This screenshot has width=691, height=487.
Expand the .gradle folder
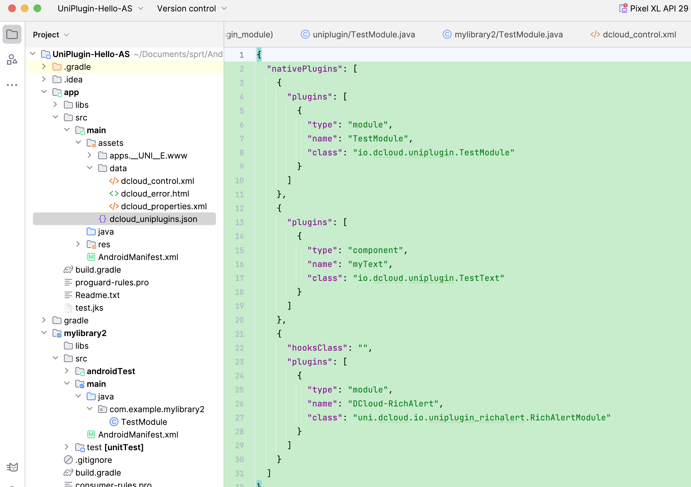click(44, 67)
